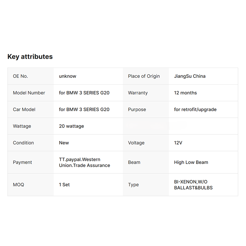Screen dimensions: 246x246
Task: Select the Payment methods value text
Action: point(84,162)
